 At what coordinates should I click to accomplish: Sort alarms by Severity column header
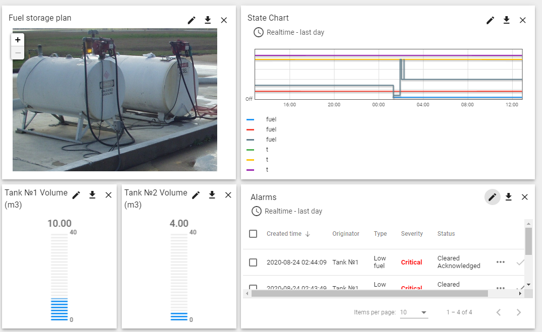point(412,234)
